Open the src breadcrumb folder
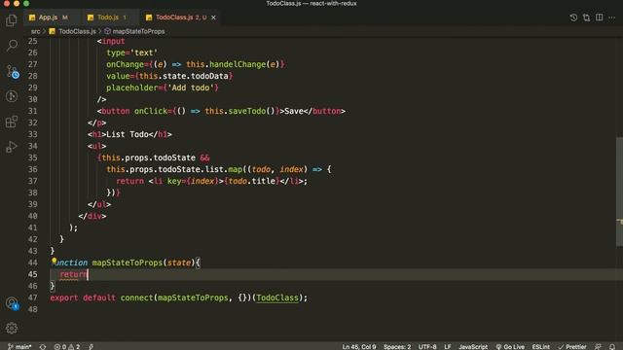This screenshot has width=623, height=350. (x=35, y=31)
